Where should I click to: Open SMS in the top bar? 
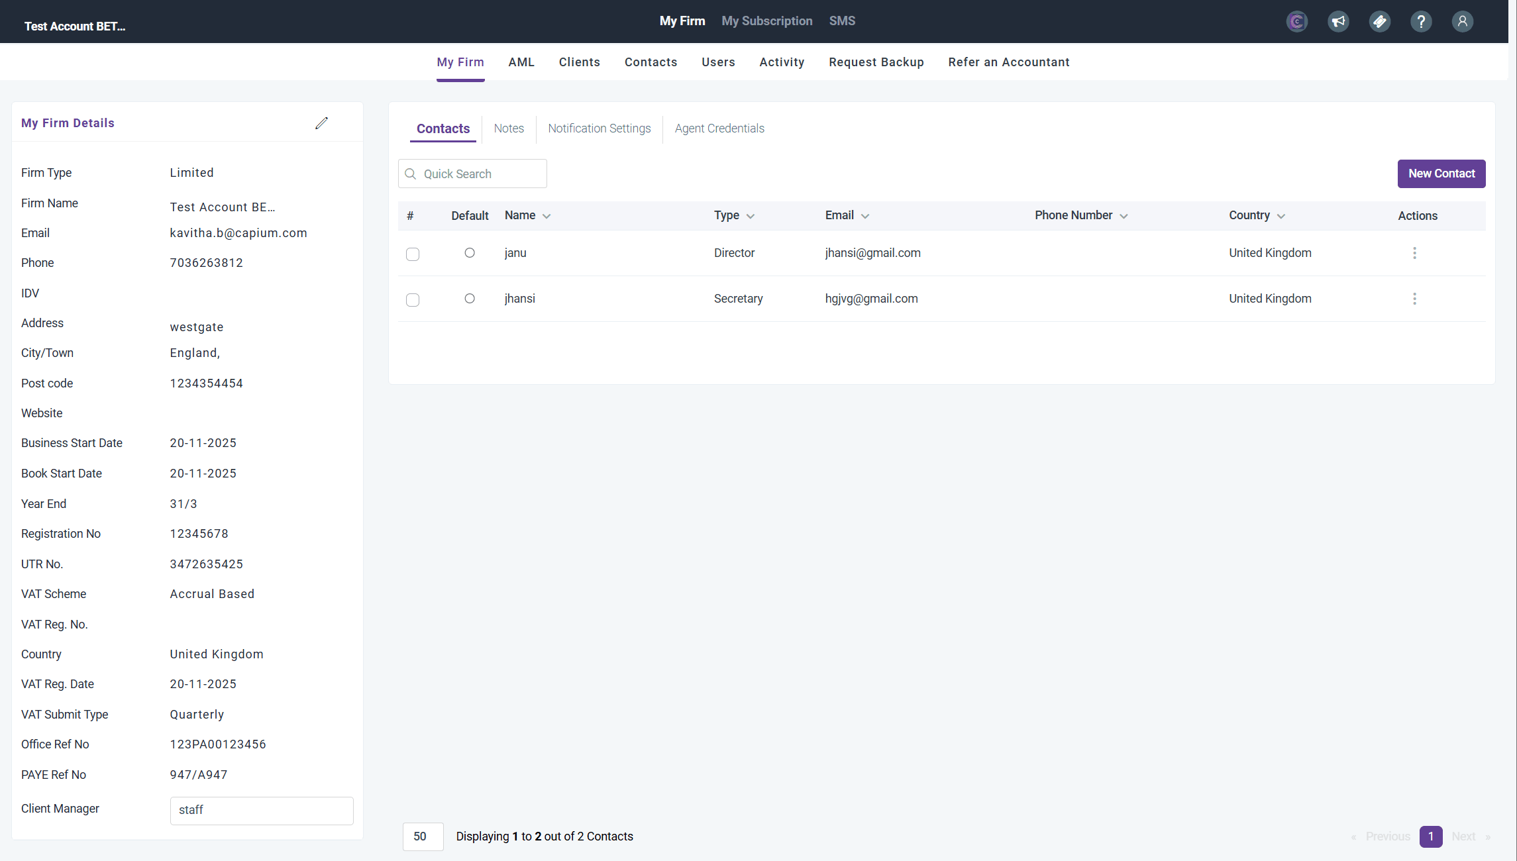[842, 21]
